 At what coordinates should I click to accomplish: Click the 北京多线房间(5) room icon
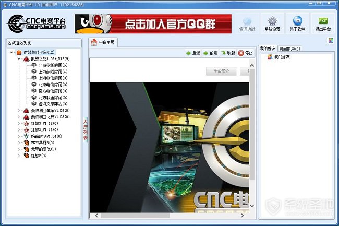[x=34, y=65]
